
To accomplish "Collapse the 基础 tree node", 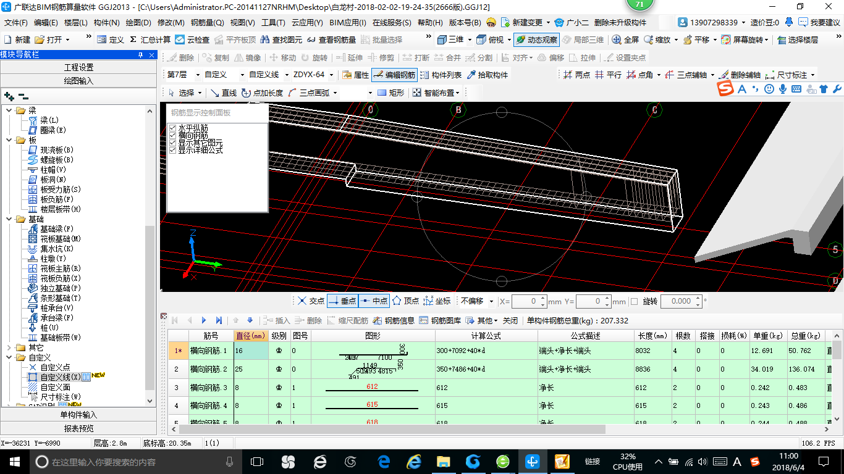I will [9, 219].
